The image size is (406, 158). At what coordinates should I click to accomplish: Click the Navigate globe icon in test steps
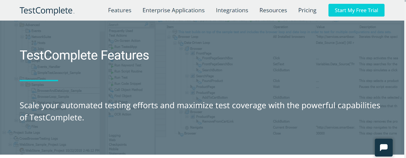click(187, 128)
